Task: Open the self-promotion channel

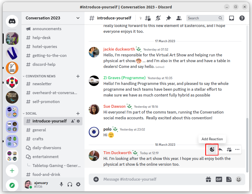Action: [x=53, y=101]
